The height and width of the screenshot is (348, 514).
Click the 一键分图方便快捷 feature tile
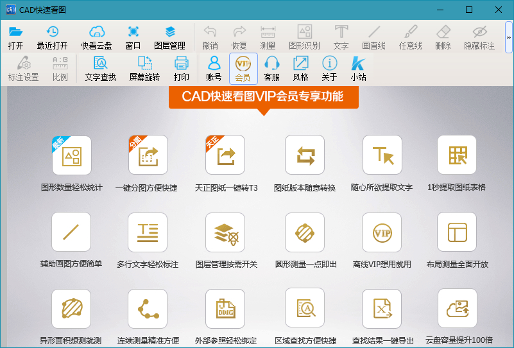(x=148, y=155)
